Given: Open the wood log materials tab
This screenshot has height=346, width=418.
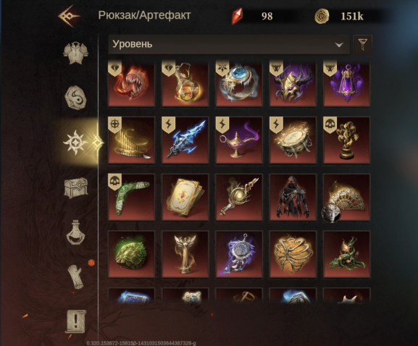Looking at the screenshot, I should tap(76, 277).
